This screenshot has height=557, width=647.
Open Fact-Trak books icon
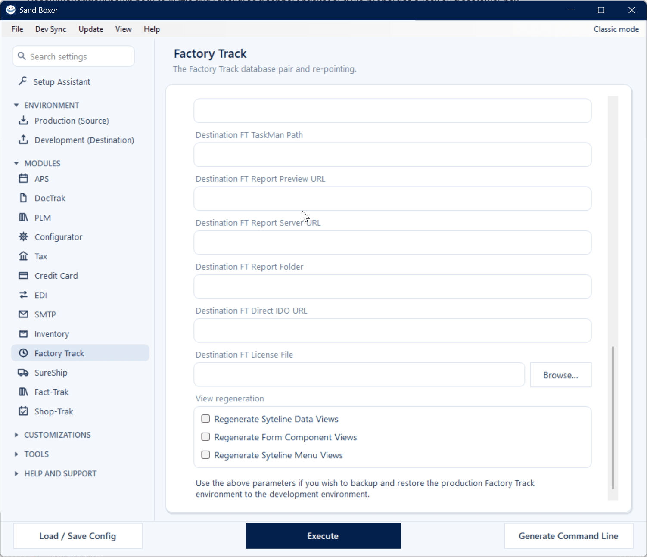click(24, 392)
